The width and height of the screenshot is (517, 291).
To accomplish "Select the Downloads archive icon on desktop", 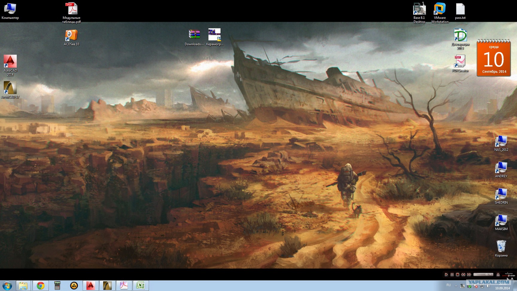I will tap(194, 37).
